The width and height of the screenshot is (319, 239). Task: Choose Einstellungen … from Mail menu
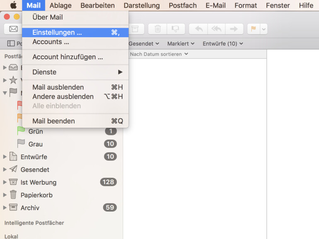point(75,33)
